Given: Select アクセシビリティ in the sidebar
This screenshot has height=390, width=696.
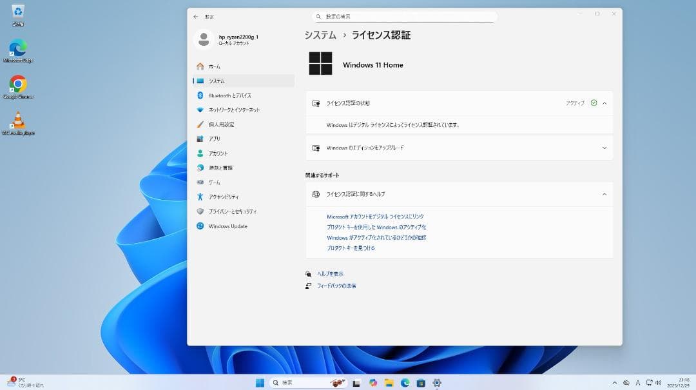Looking at the screenshot, I should click(x=226, y=197).
